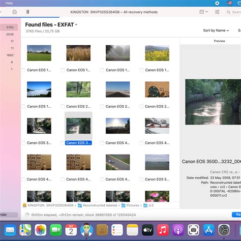Pause the scan with pause icon
The height and width of the screenshot is (241, 241).
(x=28, y=12)
